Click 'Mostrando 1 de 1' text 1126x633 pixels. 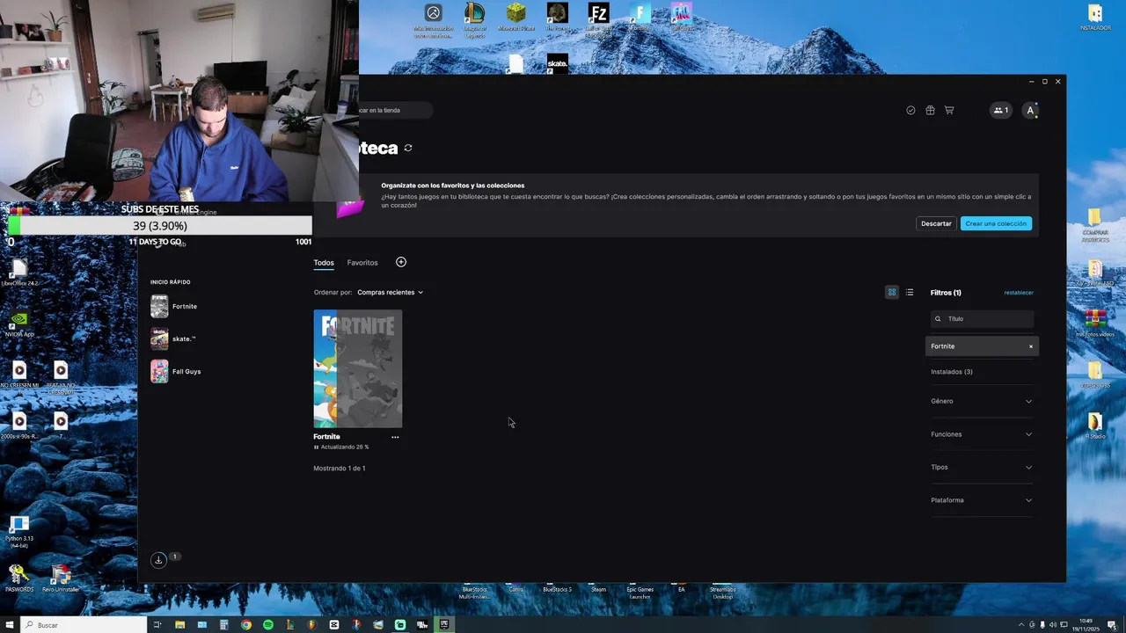[340, 469]
